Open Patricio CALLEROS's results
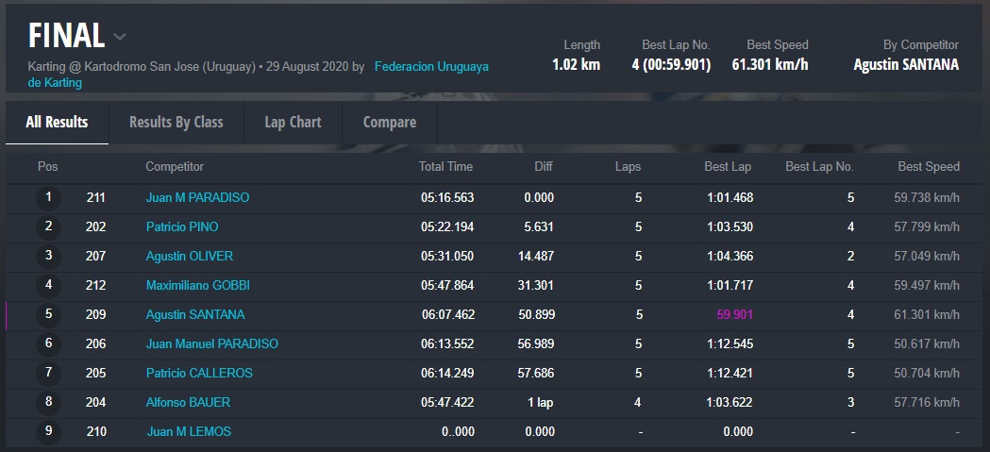This screenshot has height=452, width=990. [x=199, y=374]
